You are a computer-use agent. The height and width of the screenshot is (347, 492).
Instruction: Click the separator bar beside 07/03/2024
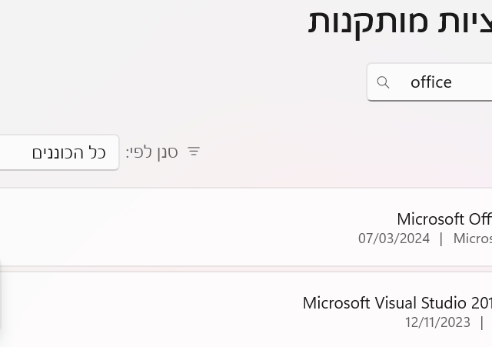click(x=441, y=239)
